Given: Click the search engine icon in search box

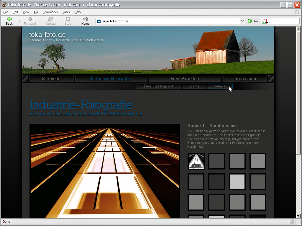Looking at the screenshot, I should 265,21.
